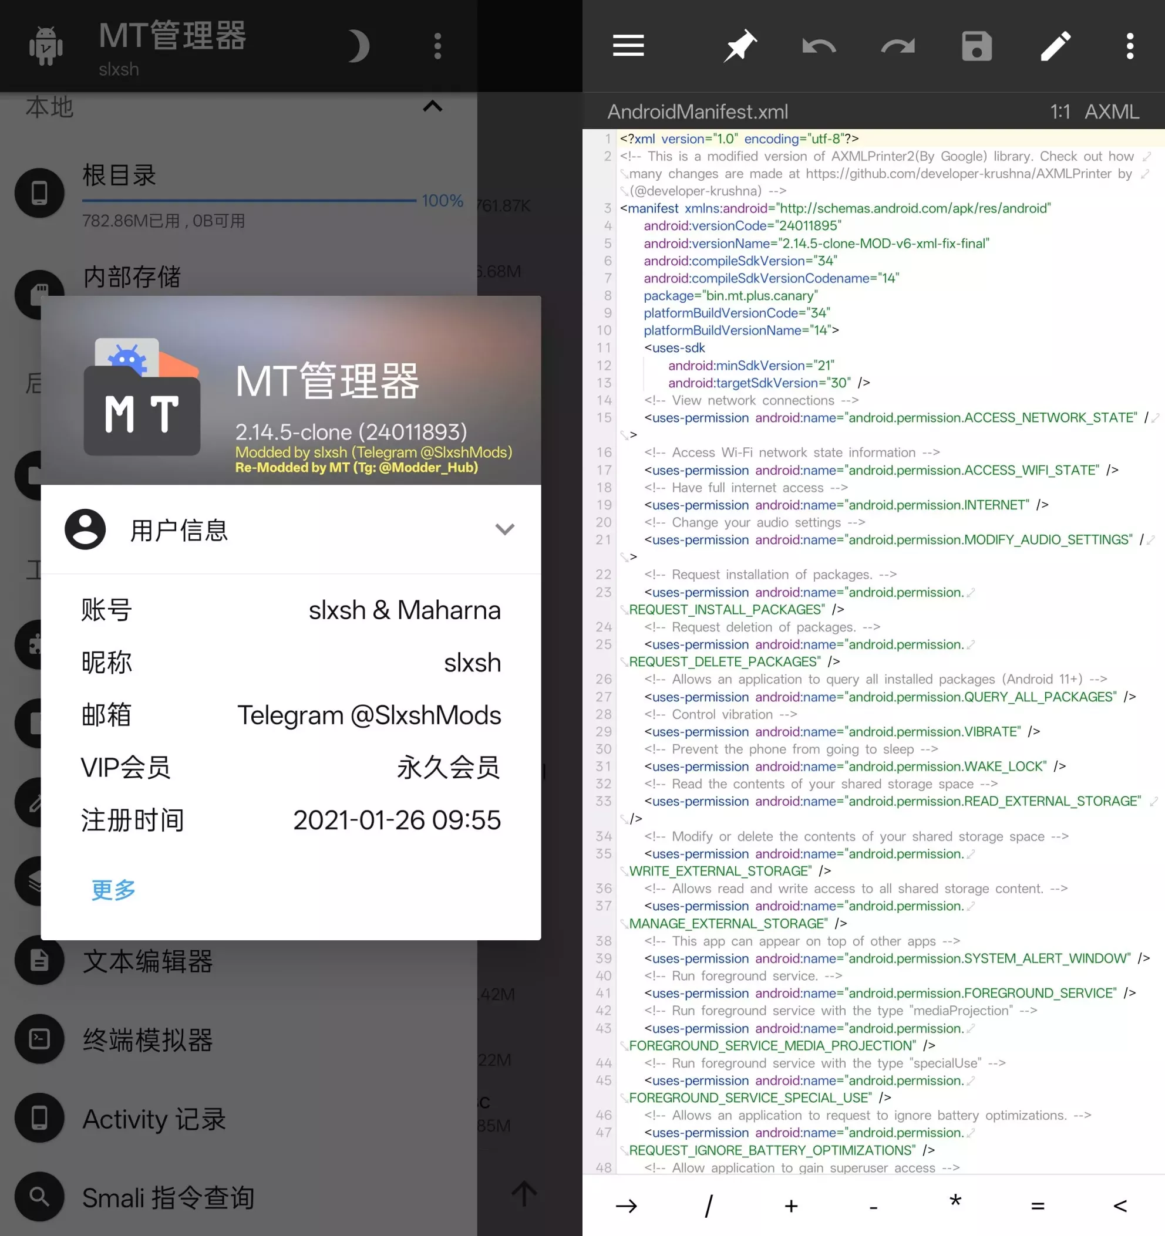Click the 更多 link
The height and width of the screenshot is (1236, 1165).
click(112, 890)
